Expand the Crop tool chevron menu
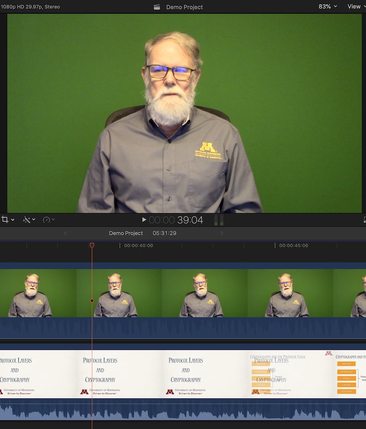 pyautogui.click(x=13, y=220)
